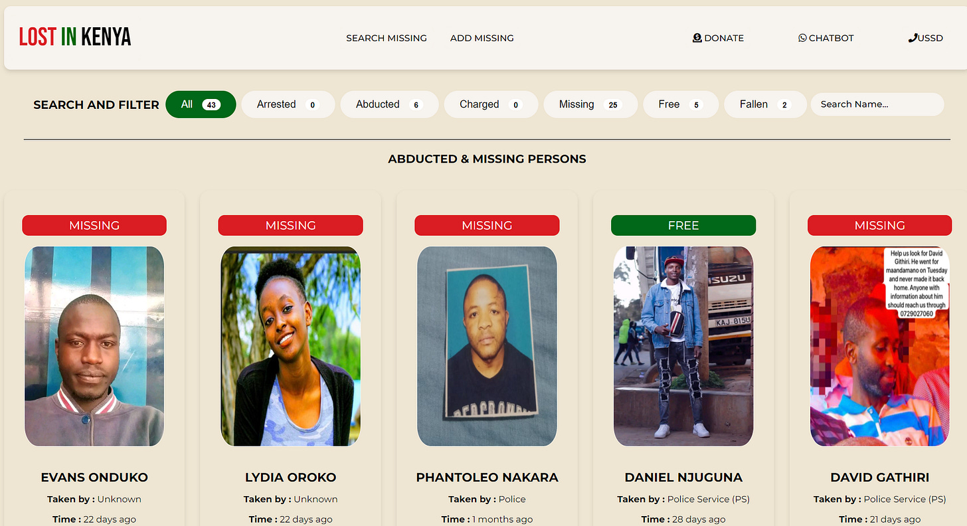This screenshot has height=526, width=967.
Task: Open Lydia Oroko's photo
Action: coord(291,347)
